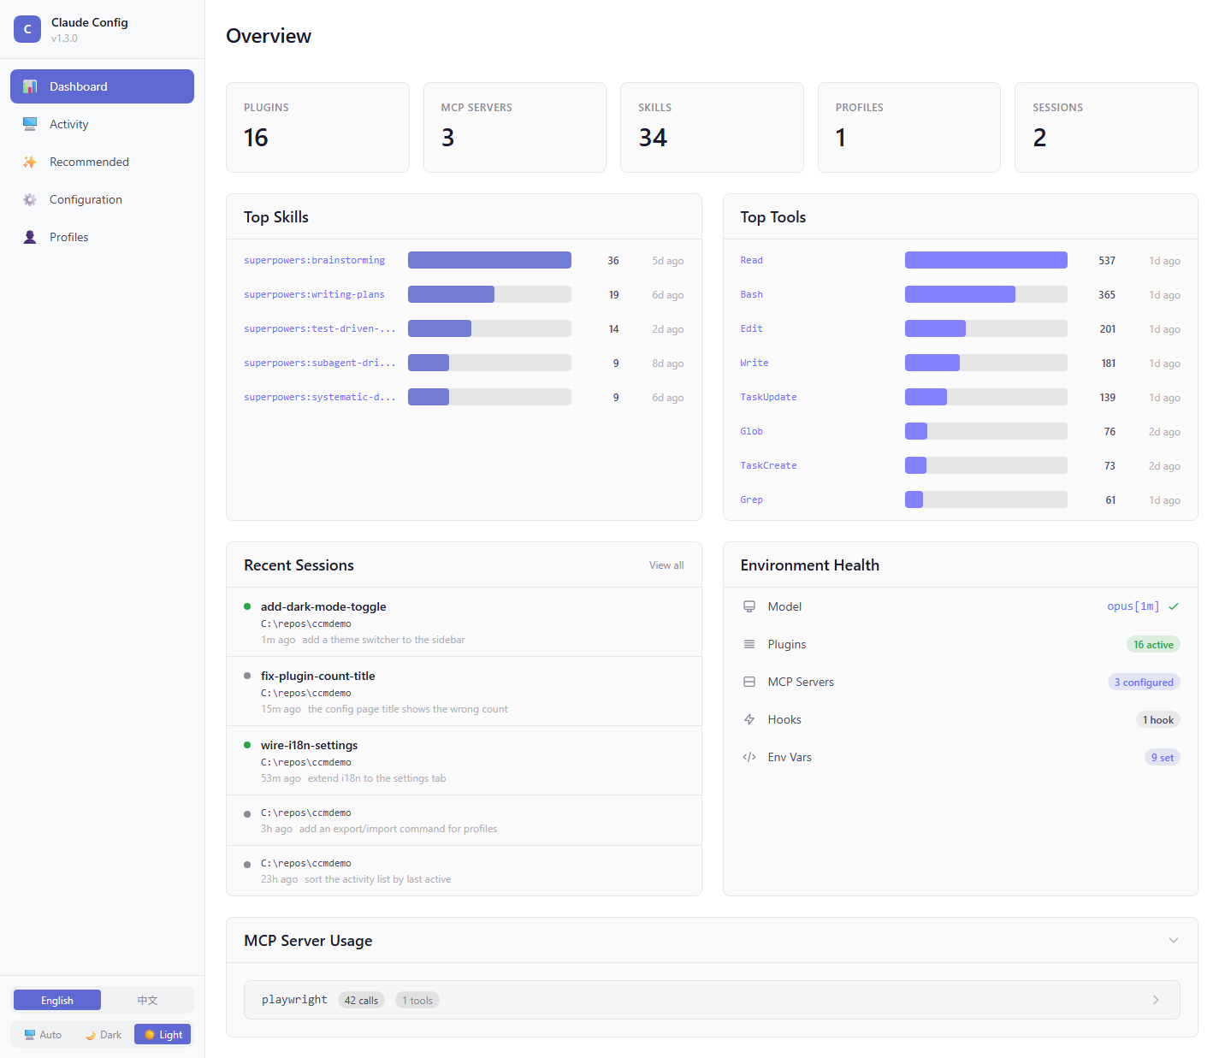
Task: Open the Configuration page
Action: (x=102, y=199)
